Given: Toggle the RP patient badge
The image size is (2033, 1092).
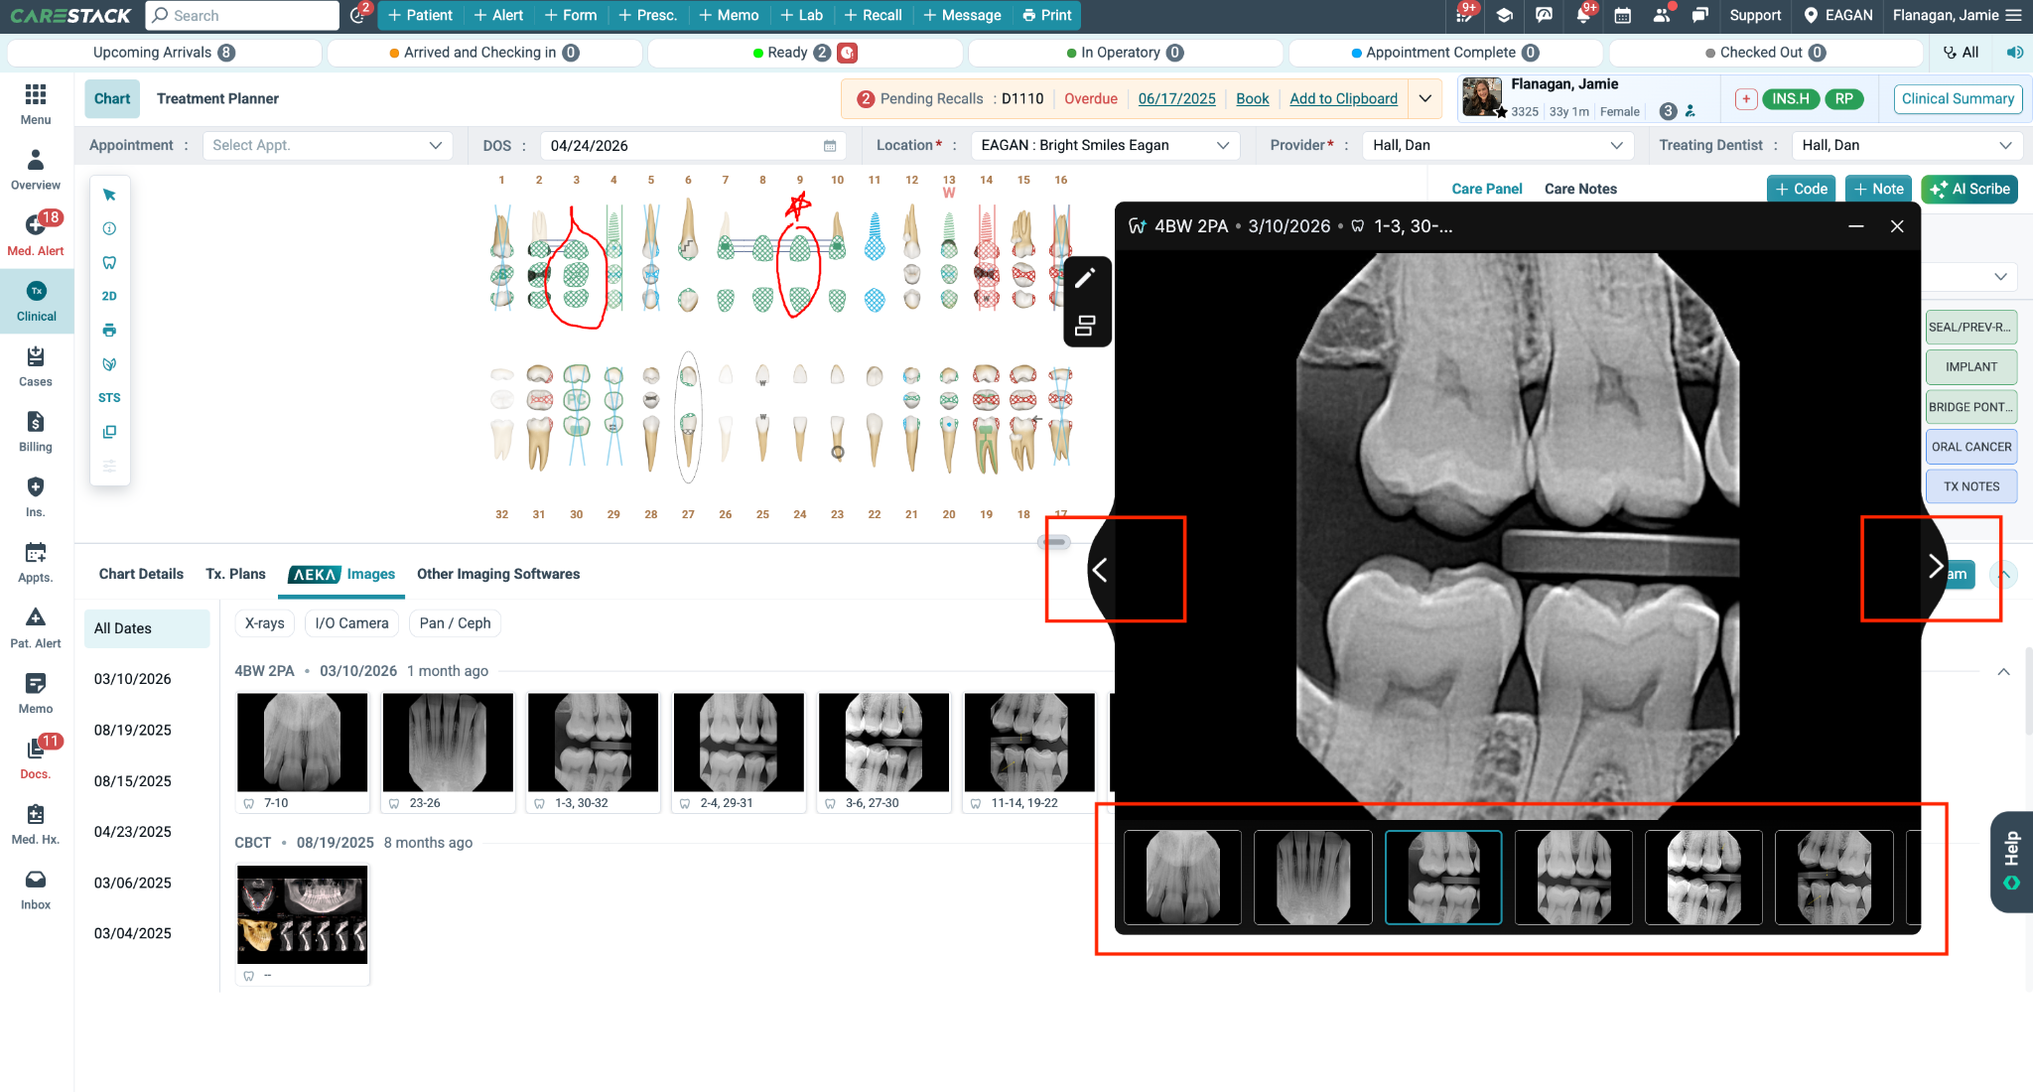Looking at the screenshot, I should pyautogui.click(x=1843, y=98).
